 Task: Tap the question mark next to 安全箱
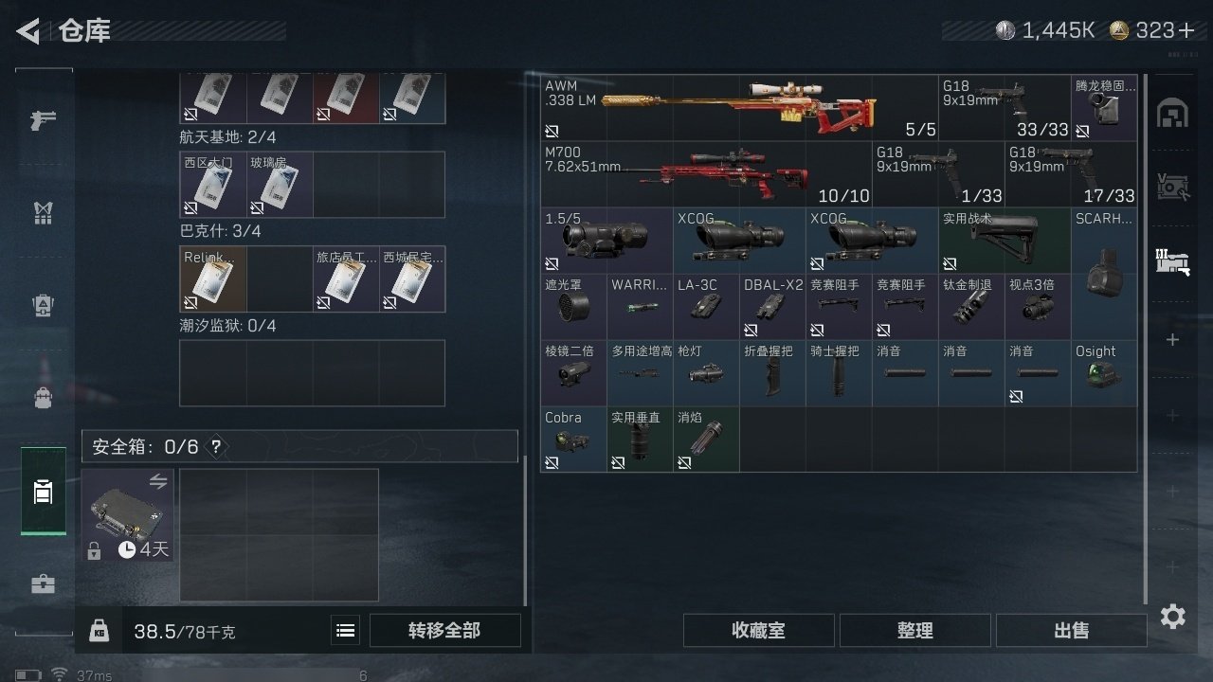tap(216, 446)
